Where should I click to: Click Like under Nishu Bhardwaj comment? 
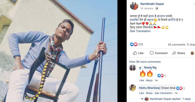pyautogui.click(x=141, y=93)
